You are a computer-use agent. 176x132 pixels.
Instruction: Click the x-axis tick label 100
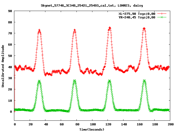point(93,124)
